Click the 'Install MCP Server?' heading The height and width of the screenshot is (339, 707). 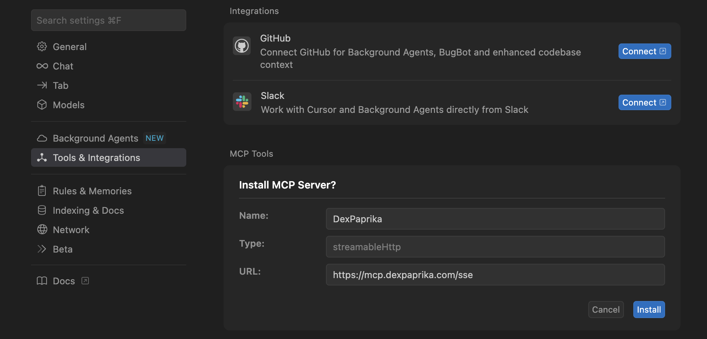pos(288,185)
